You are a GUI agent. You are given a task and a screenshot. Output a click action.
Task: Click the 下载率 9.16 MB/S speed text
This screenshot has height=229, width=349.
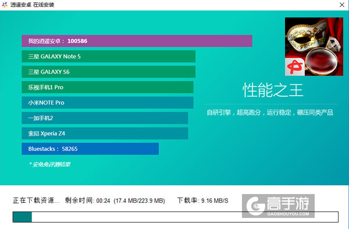[203, 200]
